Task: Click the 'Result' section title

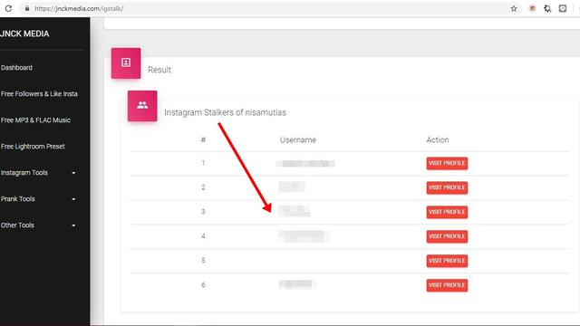Action: 159,70
